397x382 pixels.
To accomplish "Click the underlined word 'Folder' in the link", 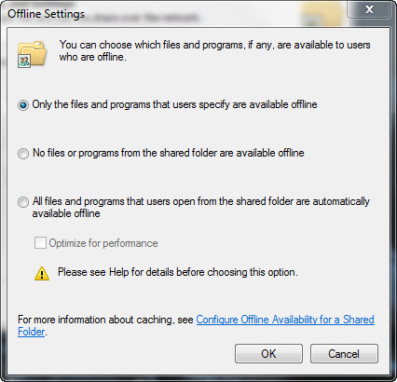I will [x=32, y=332].
